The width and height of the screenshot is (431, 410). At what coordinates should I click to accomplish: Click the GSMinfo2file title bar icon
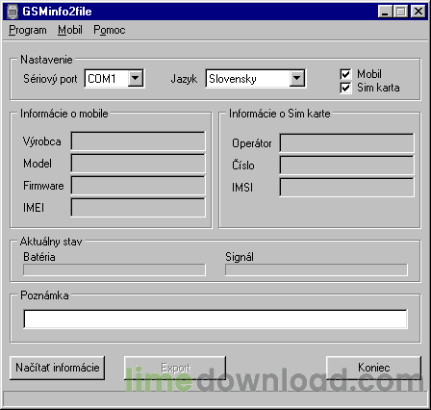coord(13,12)
